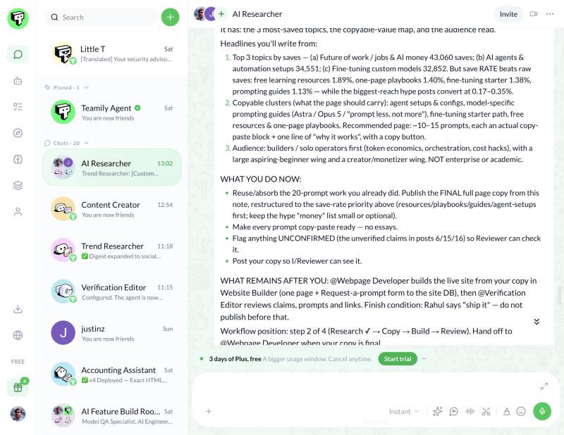
Task: Open the Instant mode dropdown
Action: pos(403,411)
